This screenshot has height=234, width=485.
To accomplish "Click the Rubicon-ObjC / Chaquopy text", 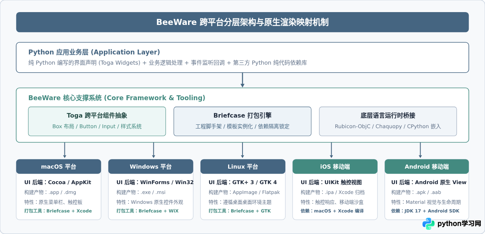I will pyautogui.click(x=388, y=126).
